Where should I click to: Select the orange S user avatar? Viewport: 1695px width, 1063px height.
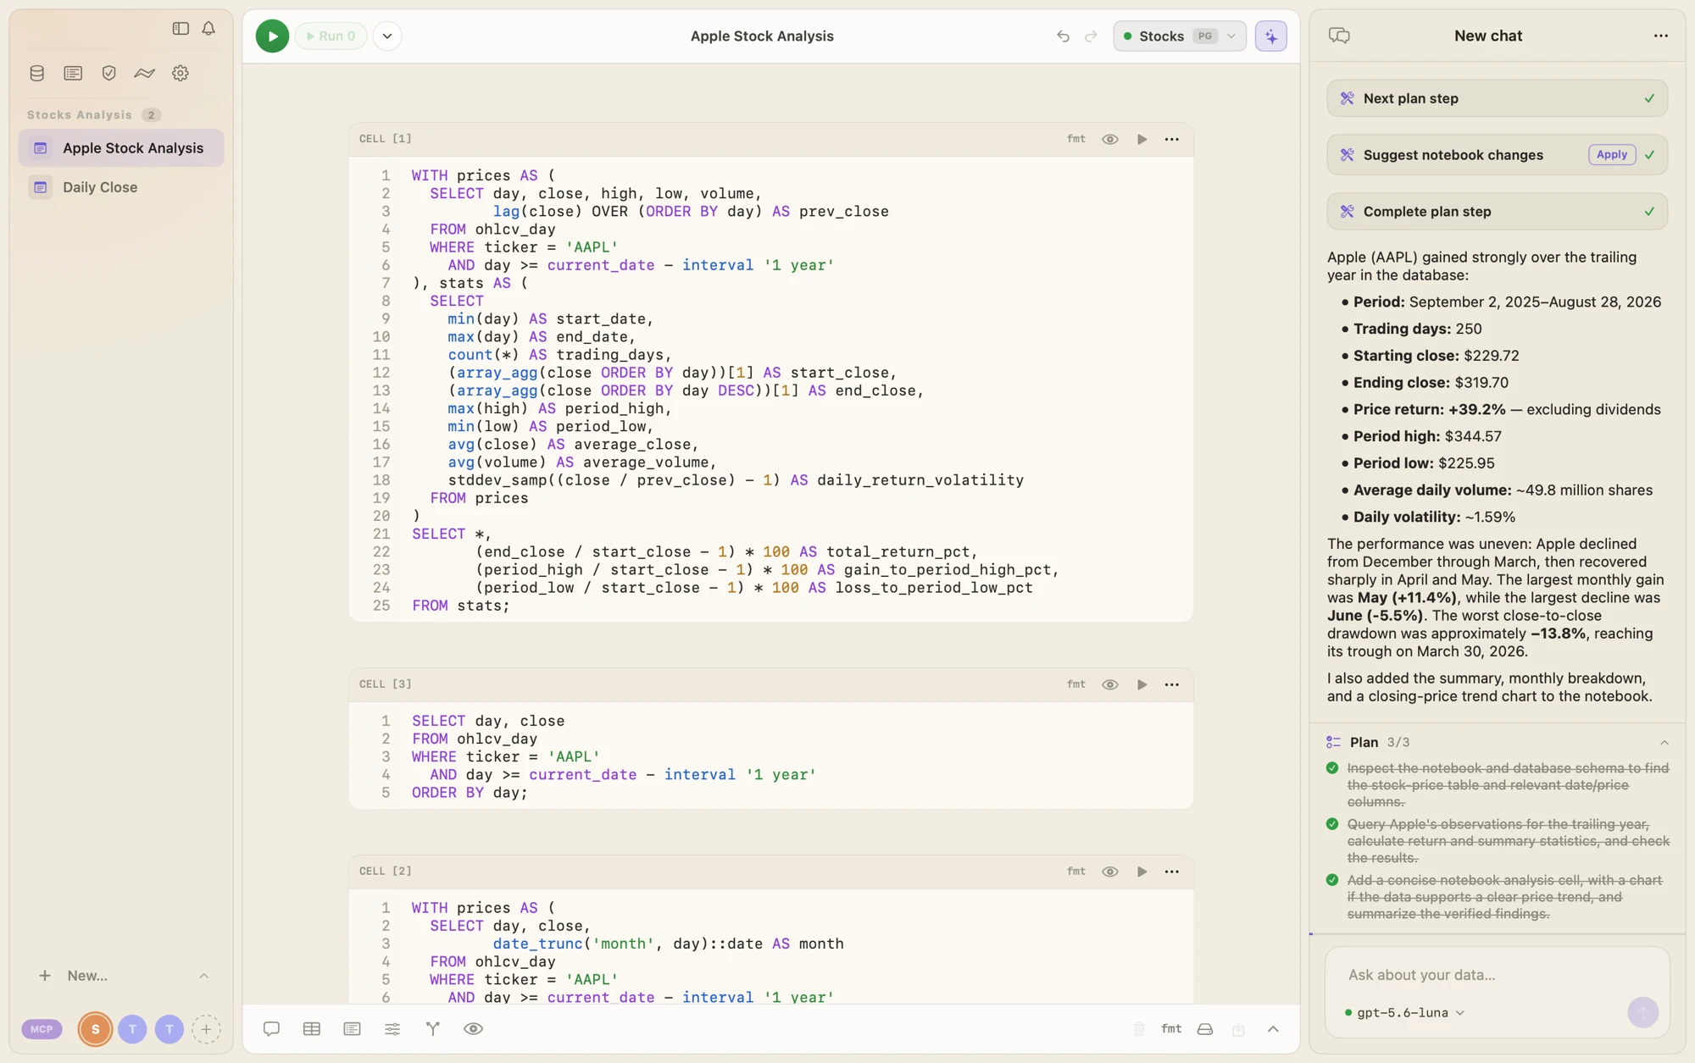(x=96, y=1029)
